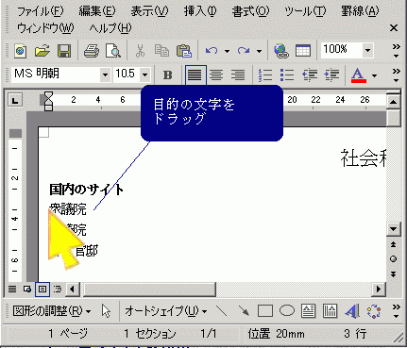
Task: Select the WordArt icon in drawing toolbar
Action: click(352, 311)
